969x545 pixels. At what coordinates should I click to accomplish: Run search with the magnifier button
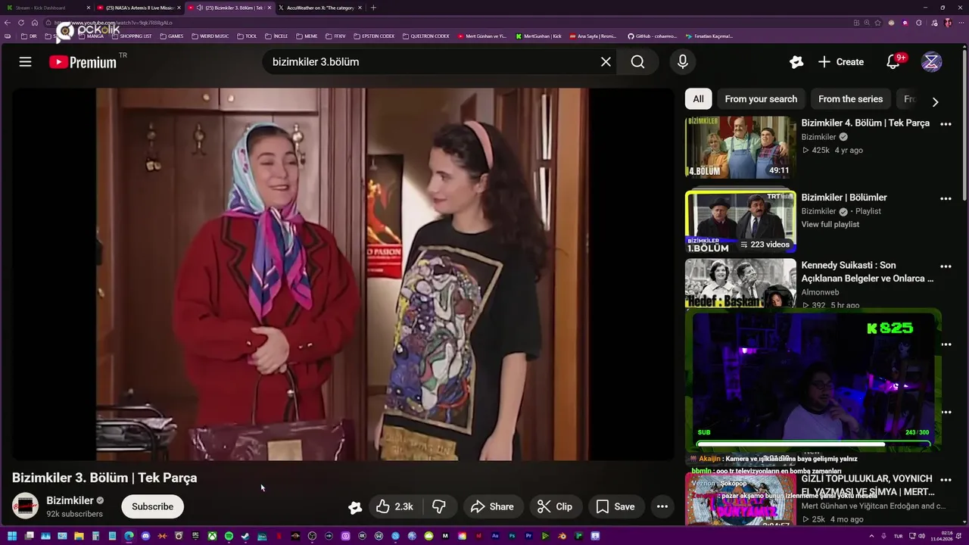click(x=638, y=62)
